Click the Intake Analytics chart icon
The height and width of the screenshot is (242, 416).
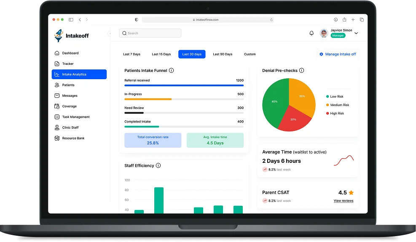coord(57,74)
